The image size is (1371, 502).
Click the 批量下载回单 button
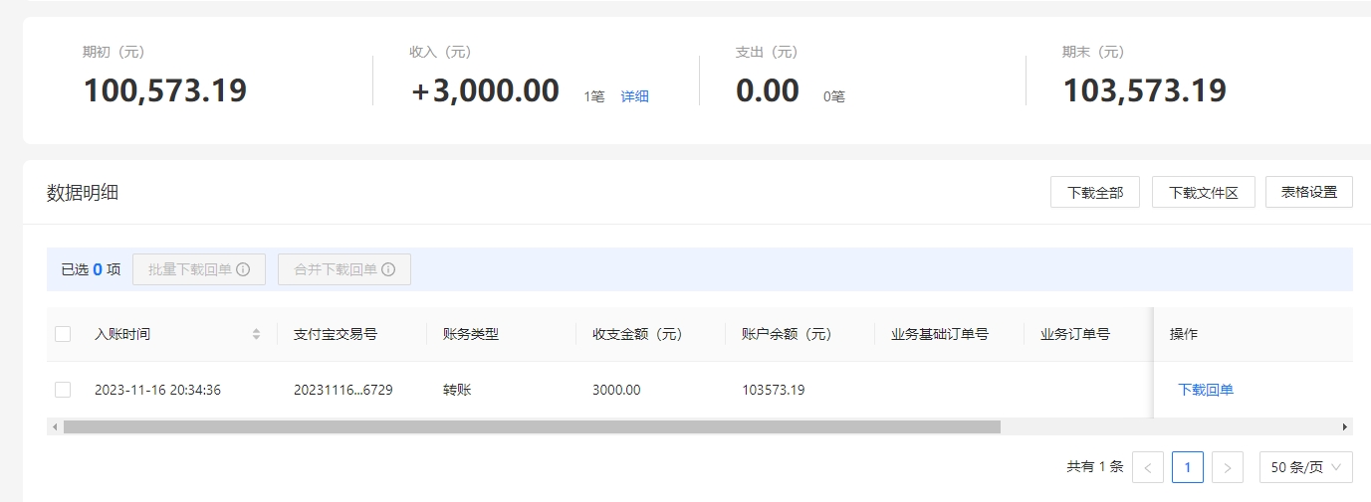pos(199,269)
